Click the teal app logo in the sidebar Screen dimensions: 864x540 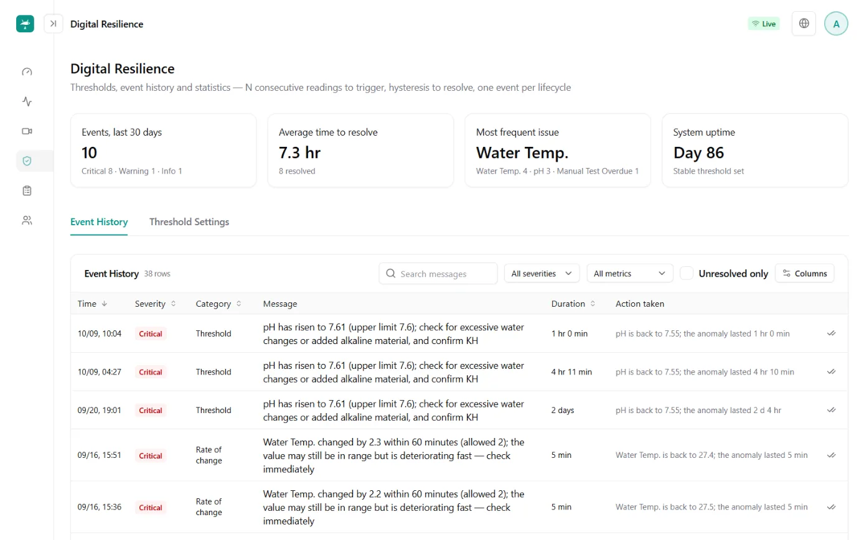click(25, 24)
